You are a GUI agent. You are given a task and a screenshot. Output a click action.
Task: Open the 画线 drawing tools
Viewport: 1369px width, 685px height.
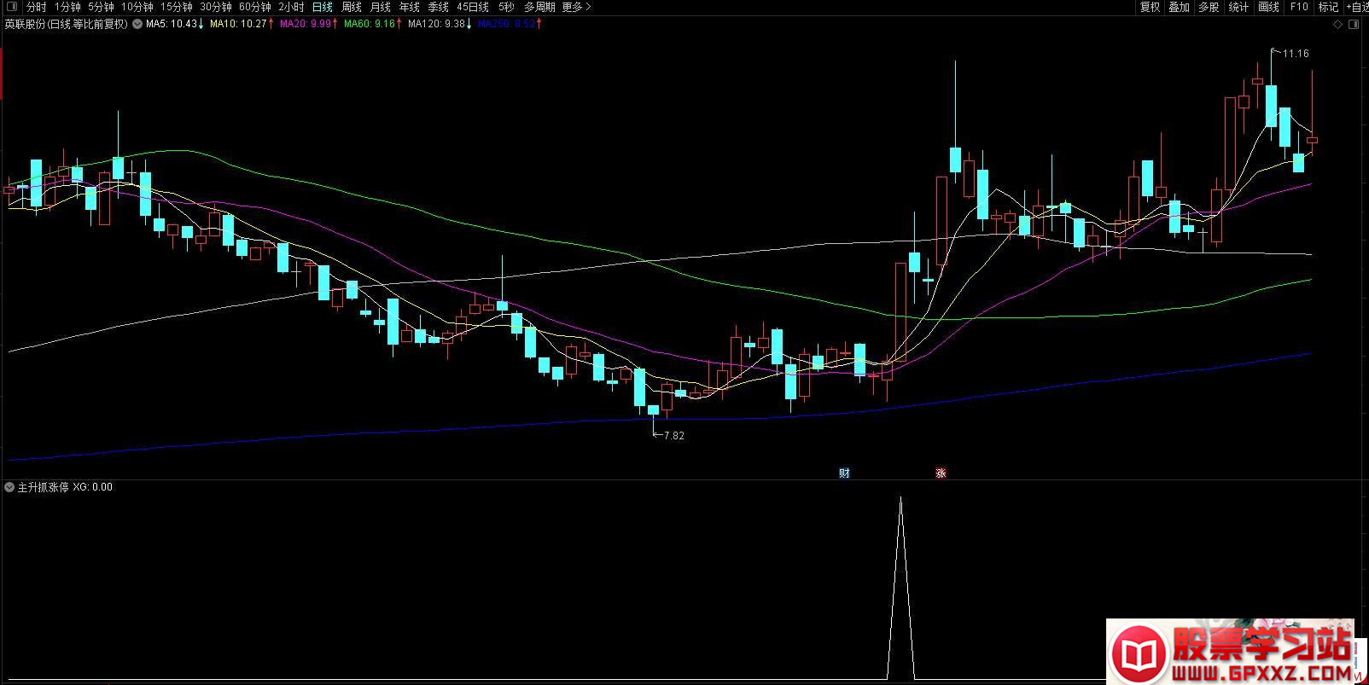(x=1268, y=7)
